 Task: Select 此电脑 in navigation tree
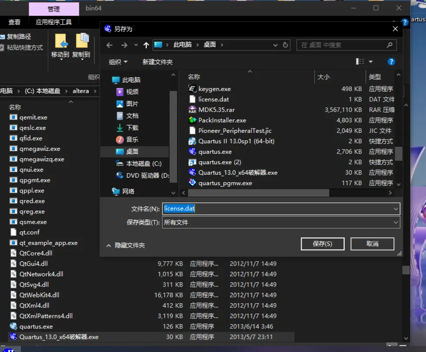point(126,80)
